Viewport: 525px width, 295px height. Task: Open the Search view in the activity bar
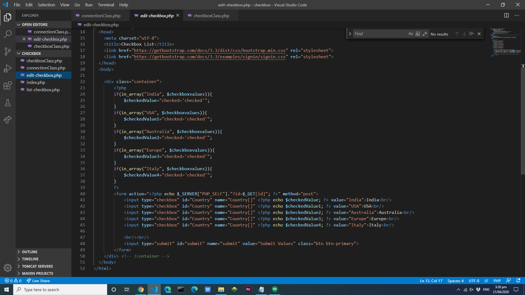7,34
